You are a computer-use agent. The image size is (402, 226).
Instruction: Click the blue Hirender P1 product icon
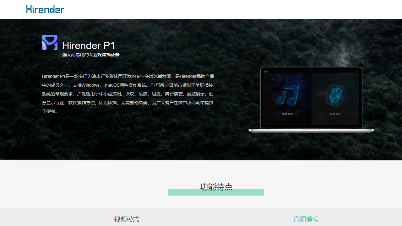click(x=50, y=42)
